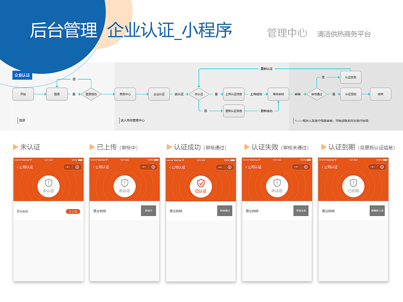Image resolution: width=403 pixels, height=302 pixels.
Task: Click the 相关人员进行信息审核 annotation note
Action: click(x=332, y=121)
